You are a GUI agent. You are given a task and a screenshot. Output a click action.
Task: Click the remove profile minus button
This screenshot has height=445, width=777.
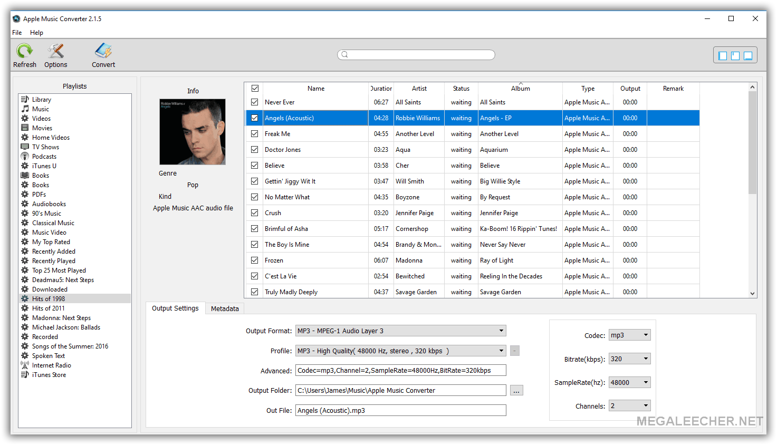click(x=515, y=351)
